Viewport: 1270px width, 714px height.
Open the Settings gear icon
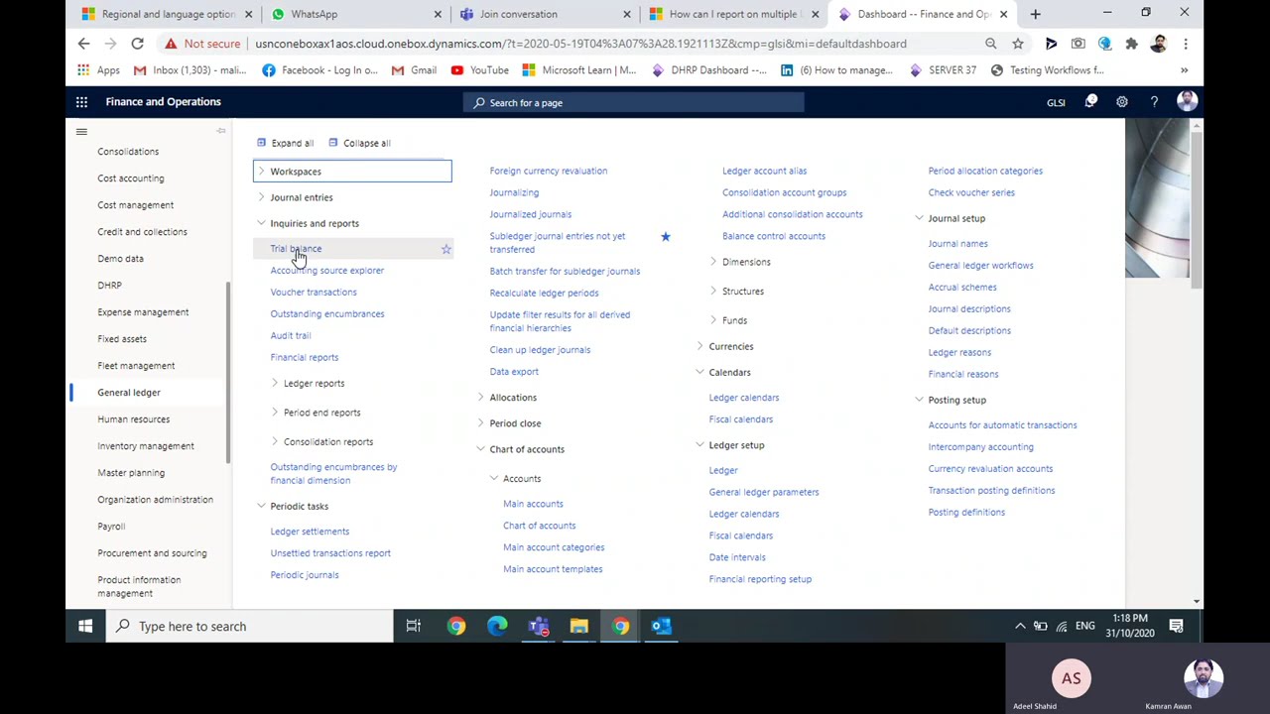point(1122,102)
